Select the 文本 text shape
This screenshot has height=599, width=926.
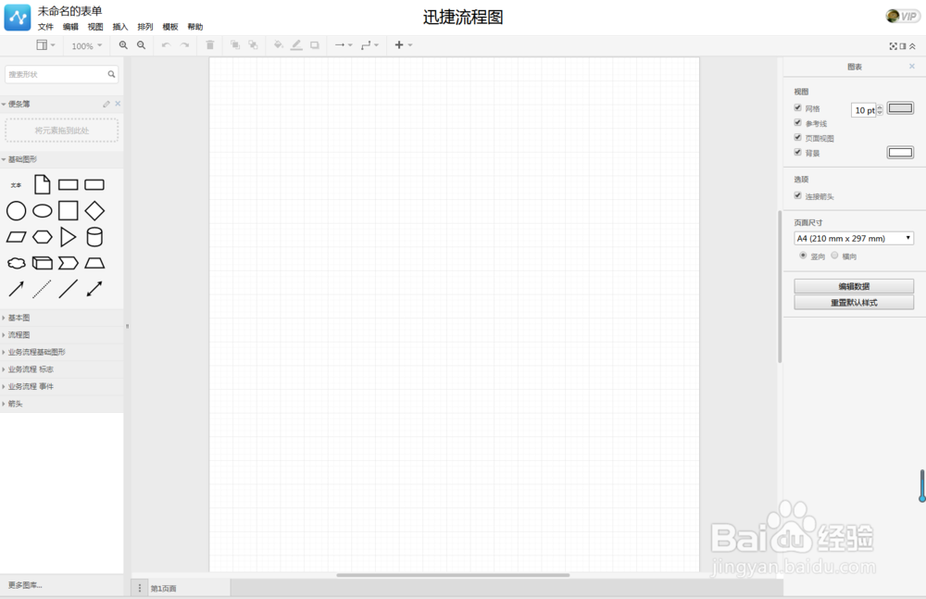16,185
